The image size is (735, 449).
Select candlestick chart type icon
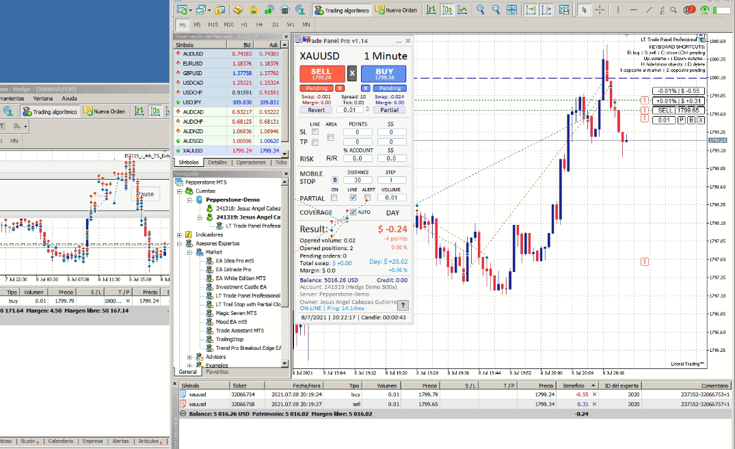click(x=447, y=10)
